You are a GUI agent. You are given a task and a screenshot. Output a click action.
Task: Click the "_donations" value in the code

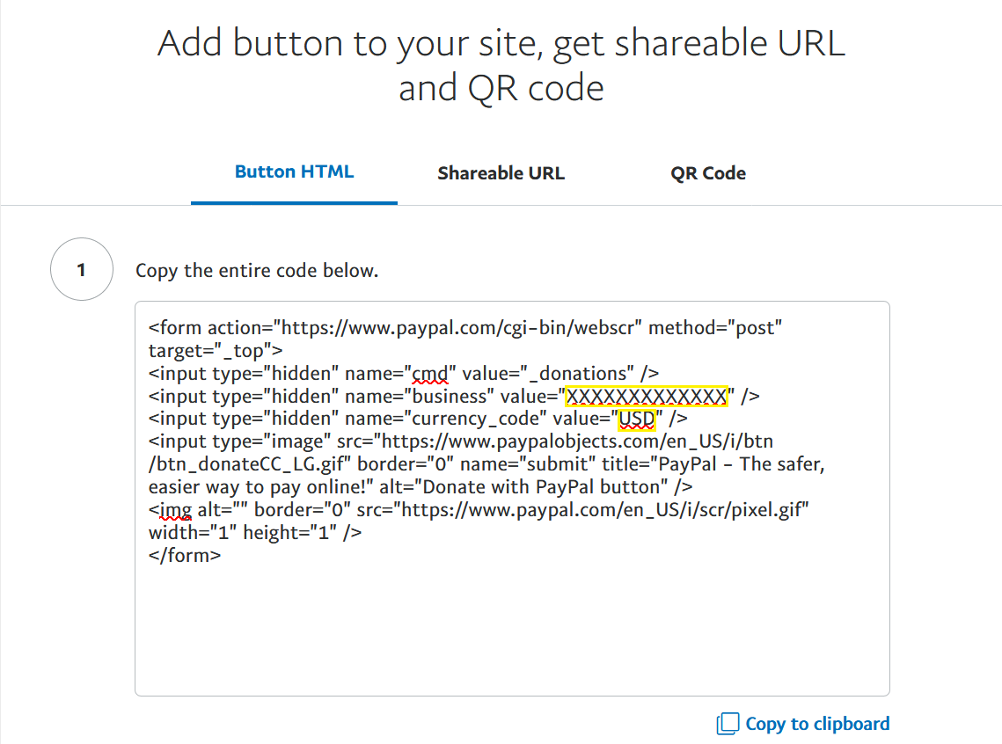point(578,374)
